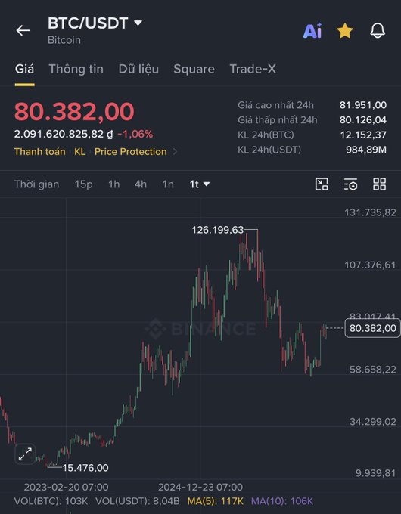Select the 4h interval
The width and height of the screenshot is (401, 514).
pos(141,184)
